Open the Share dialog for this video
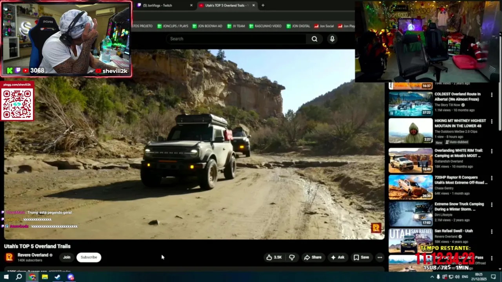502x282 pixels. click(313, 257)
